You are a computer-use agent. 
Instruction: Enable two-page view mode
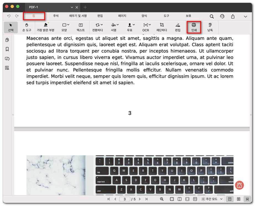pyautogui.click(x=239, y=199)
